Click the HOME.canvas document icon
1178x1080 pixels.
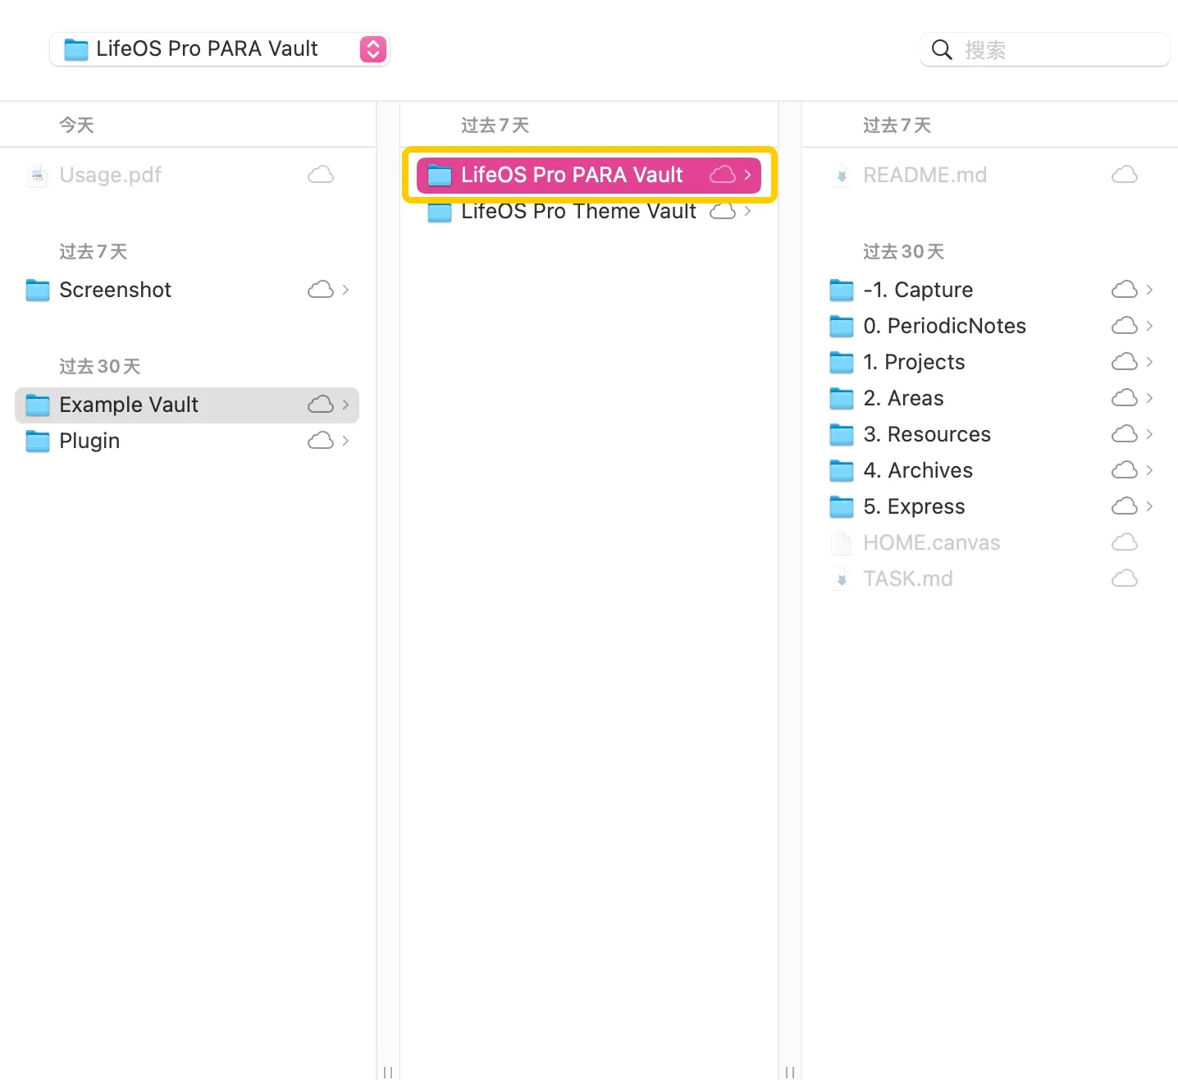pos(842,543)
